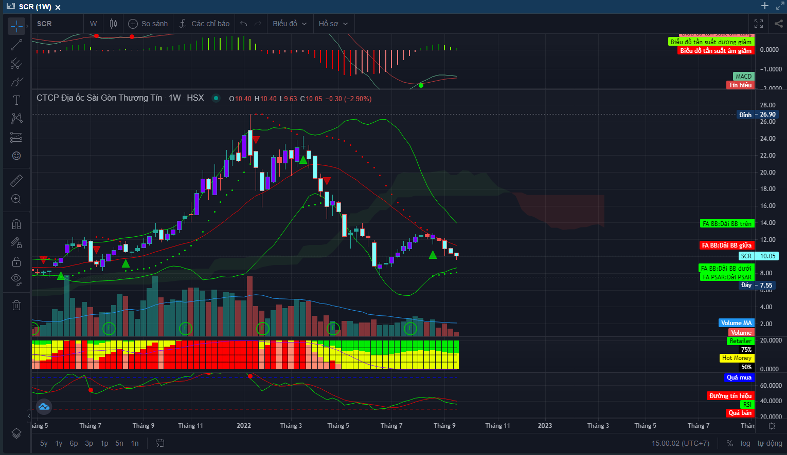Click the FA BB:Dải BB trên label

coord(727,223)
